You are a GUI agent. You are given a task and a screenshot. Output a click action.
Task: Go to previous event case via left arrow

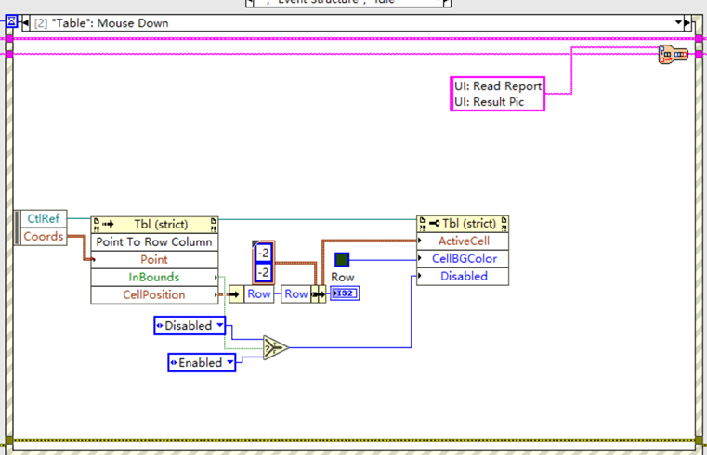[24, 22]
